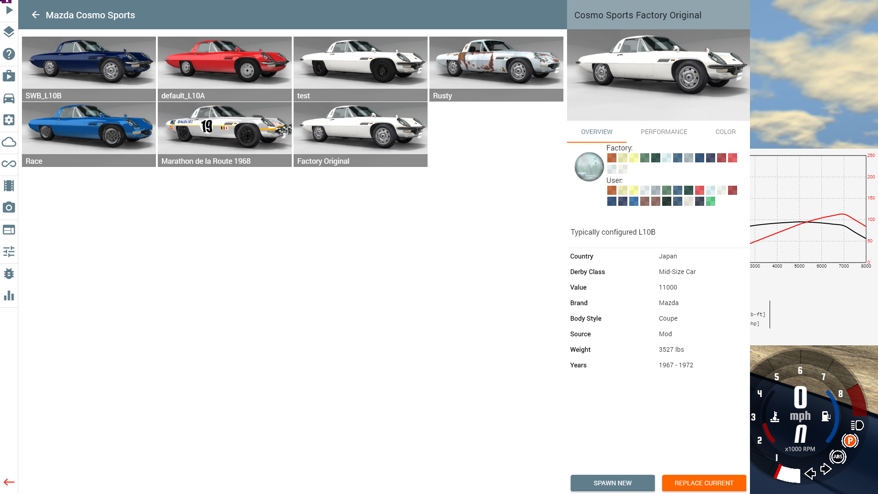Screen dimensions: 878x494
Task: Click the Source value Mod
Action: coord(665,334)
